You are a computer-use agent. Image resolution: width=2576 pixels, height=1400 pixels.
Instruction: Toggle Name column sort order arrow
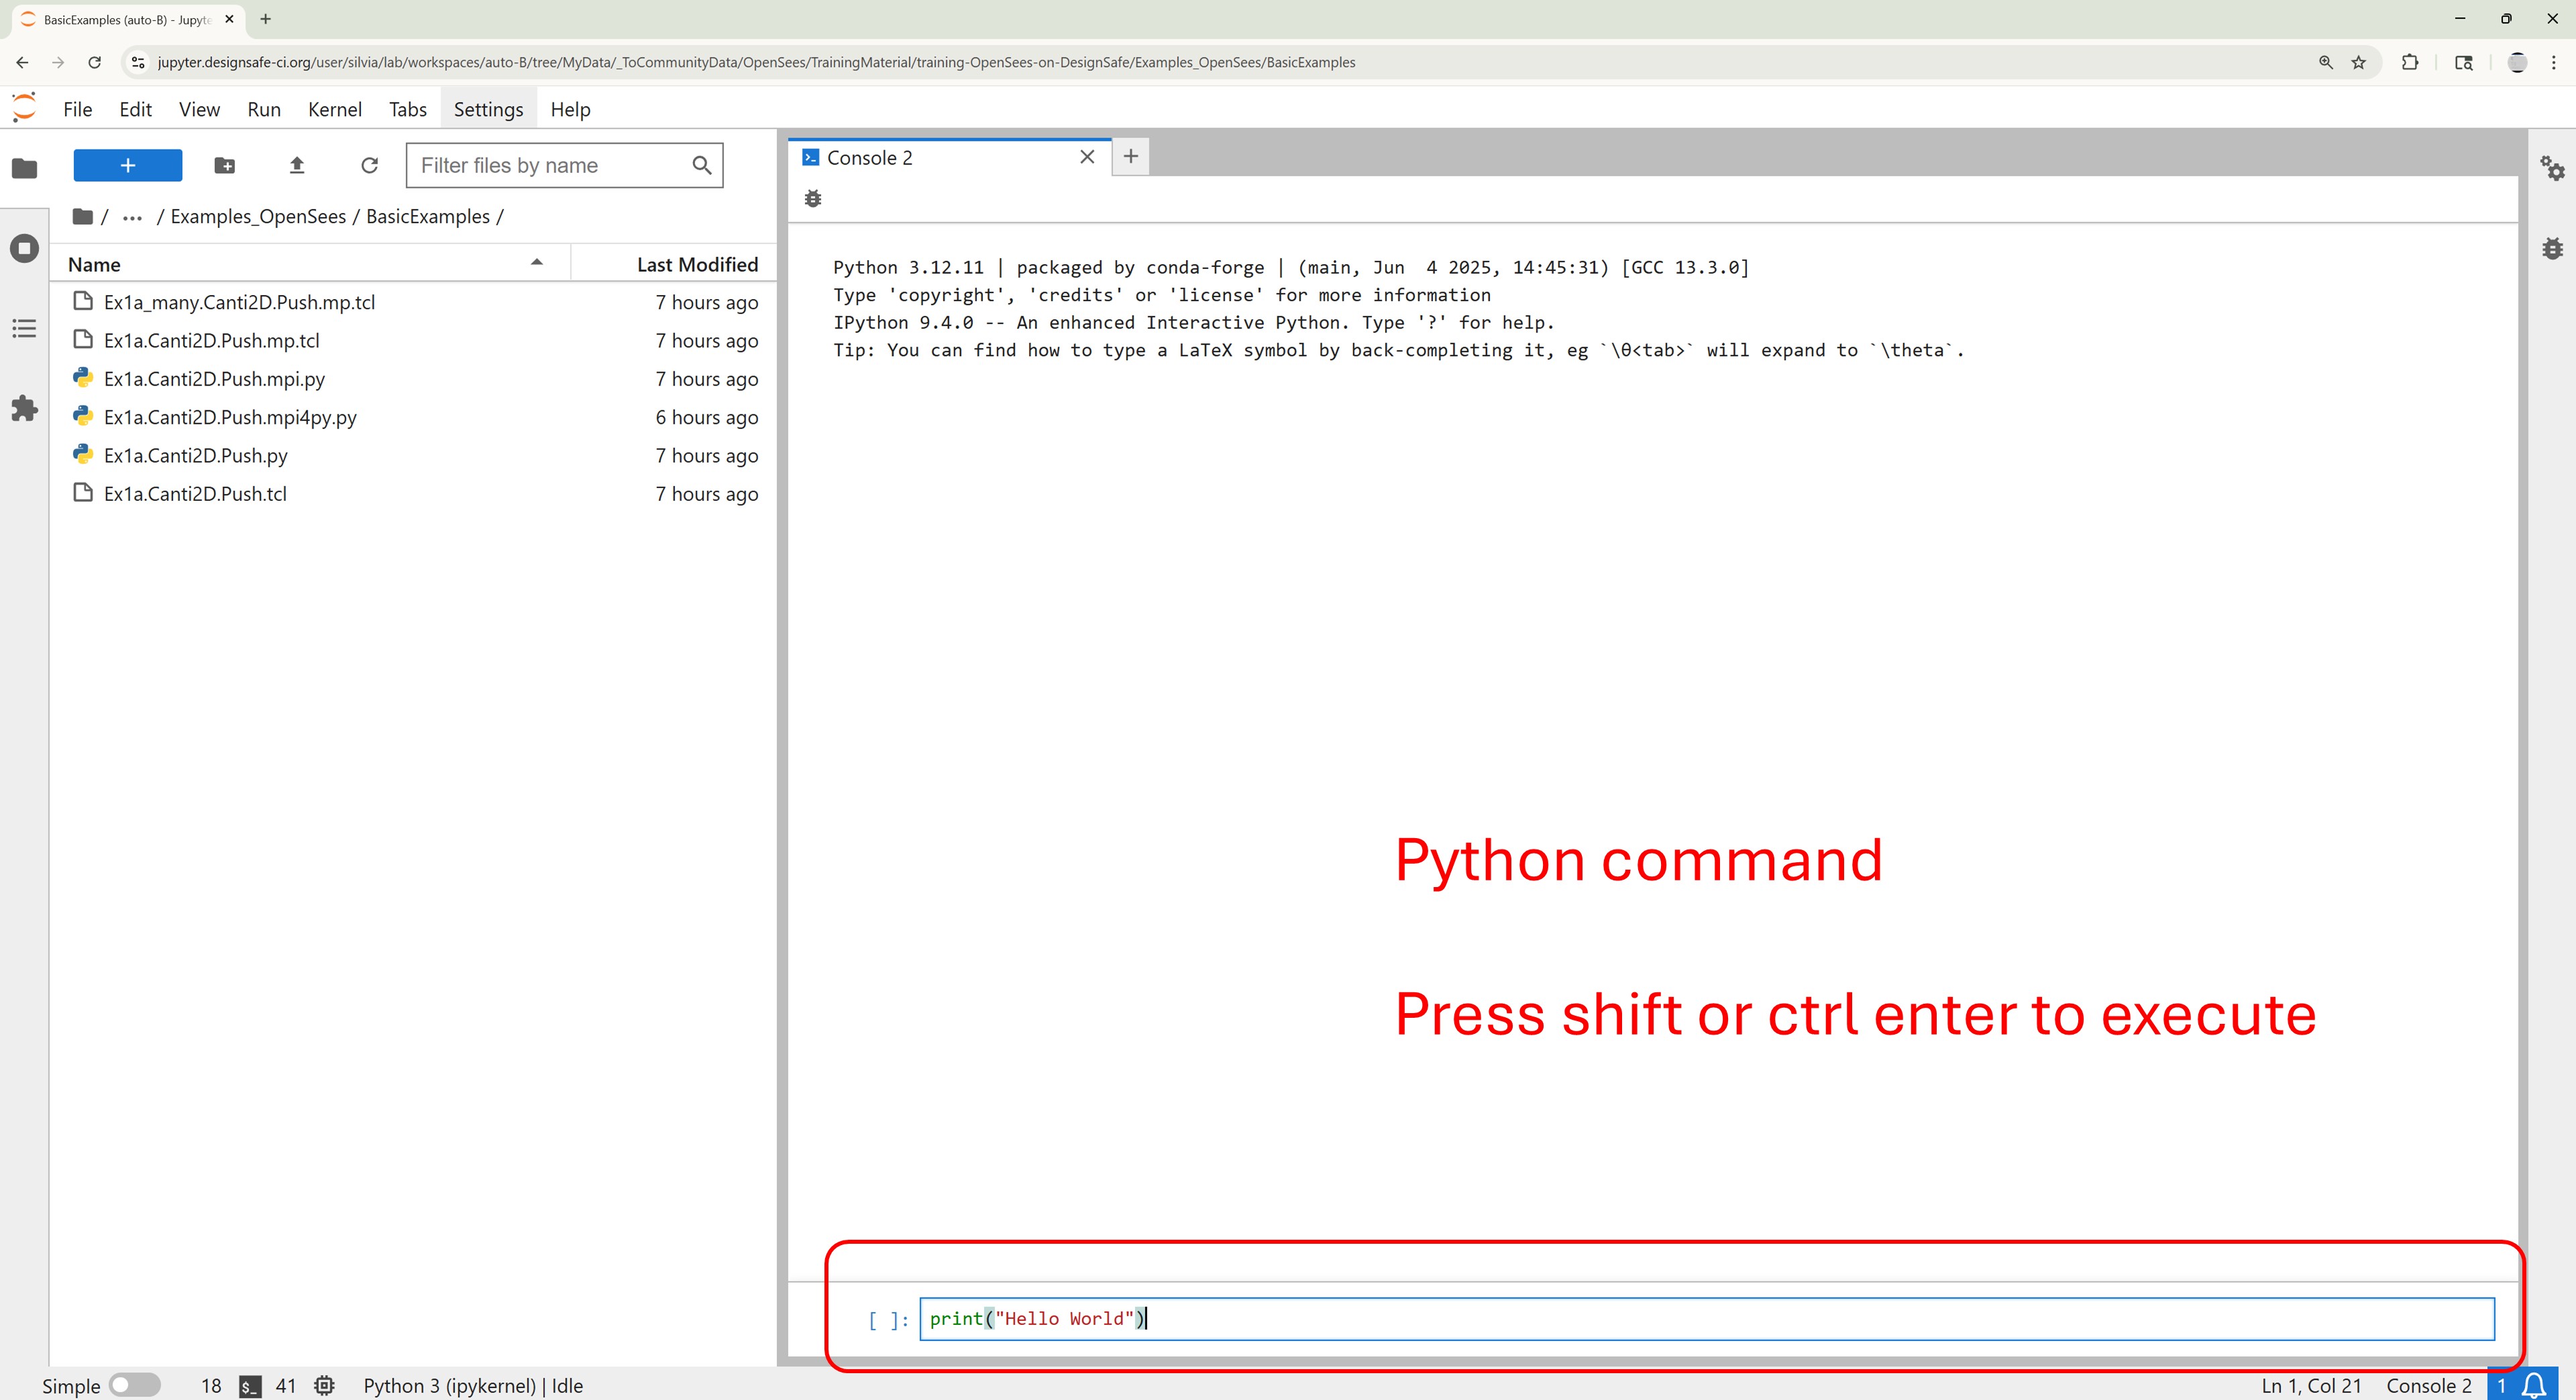click(536, 263)
